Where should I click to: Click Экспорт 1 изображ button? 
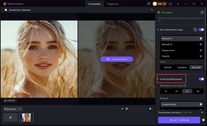[179, 120]
